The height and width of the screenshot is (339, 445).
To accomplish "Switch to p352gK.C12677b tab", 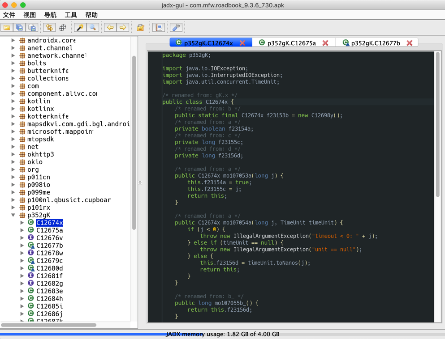I will 376,43.
